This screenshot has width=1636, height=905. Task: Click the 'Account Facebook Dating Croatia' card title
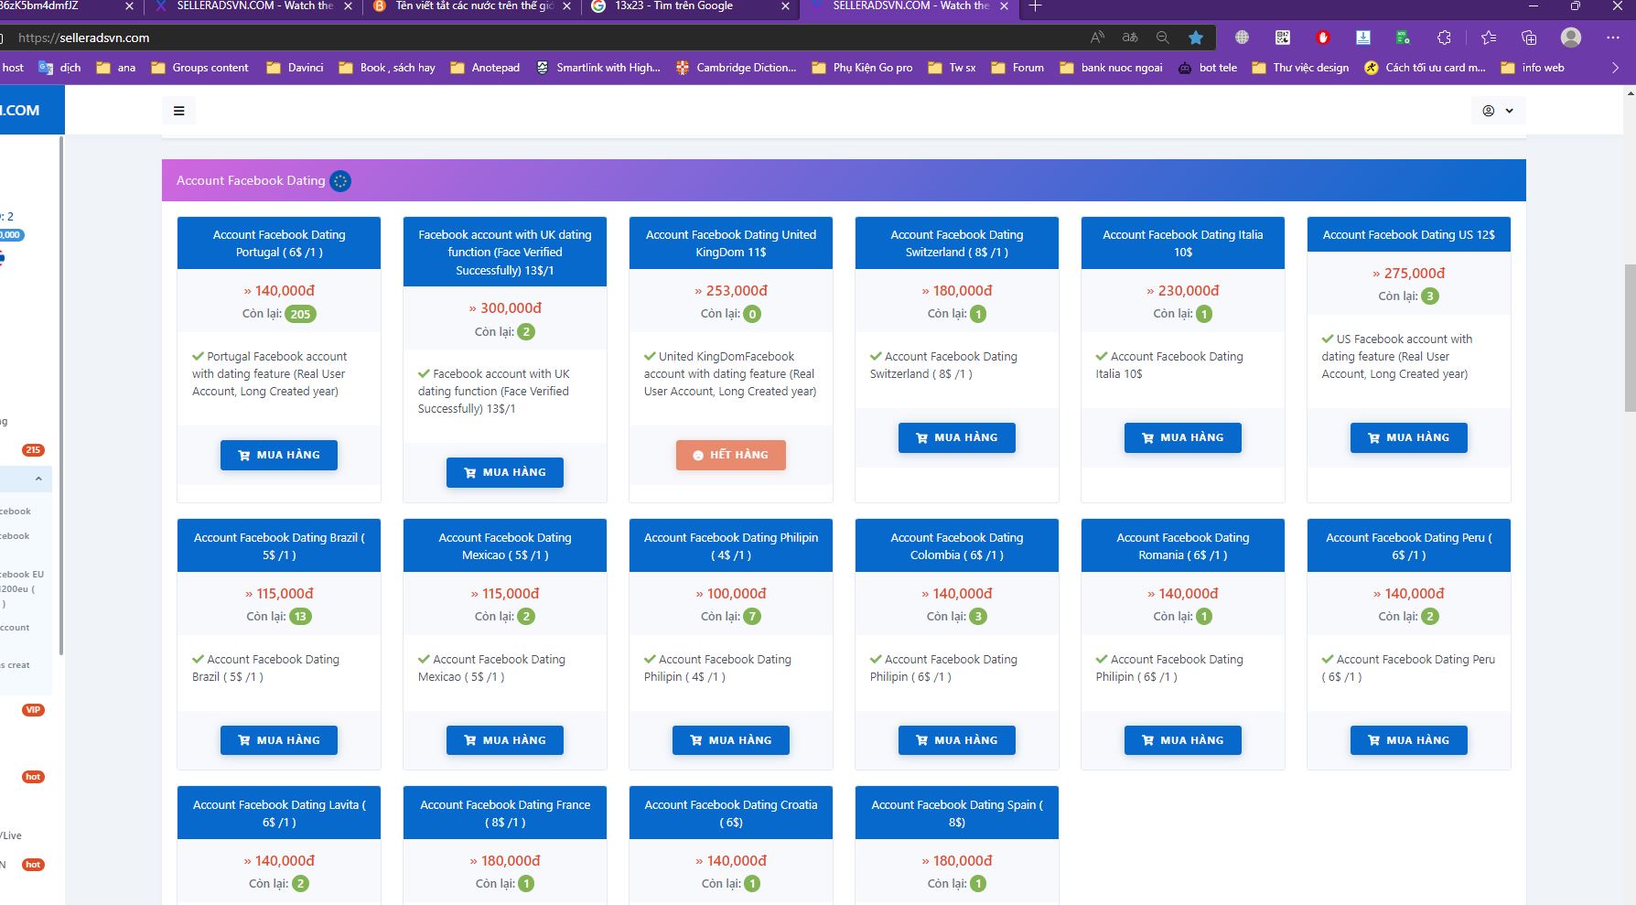(x=731, y=813)
